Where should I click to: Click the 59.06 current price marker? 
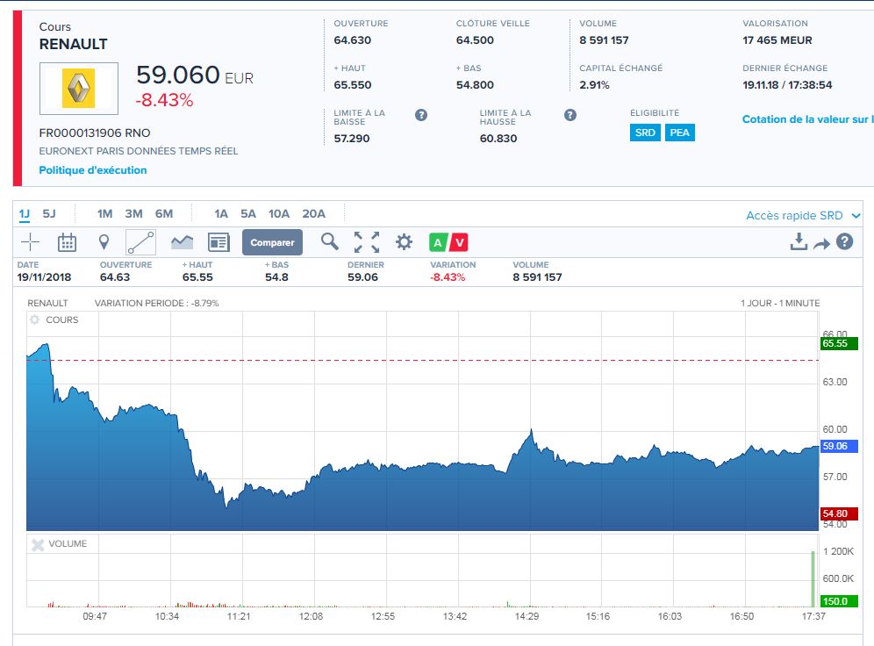pos(840,446)
